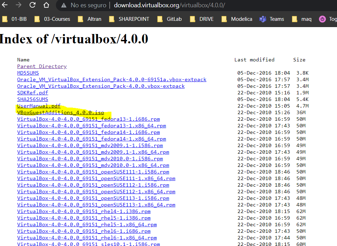Open the 03-Courses bookmark folder
337x246 pixels.
pyautogui.click(x=52, y=19)
